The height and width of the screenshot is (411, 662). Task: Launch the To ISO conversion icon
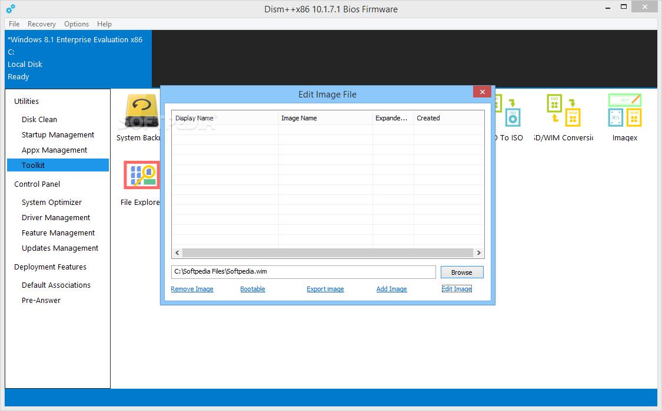508,111
